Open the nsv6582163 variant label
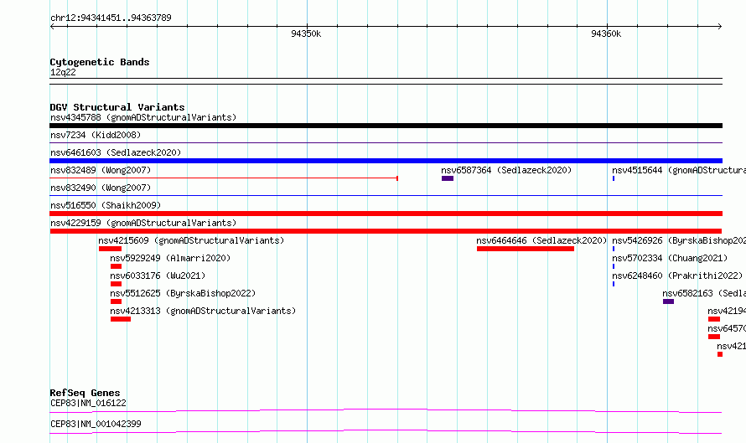Image resolution: width=746 pixels, height=443 pixels. click(704, 293)
